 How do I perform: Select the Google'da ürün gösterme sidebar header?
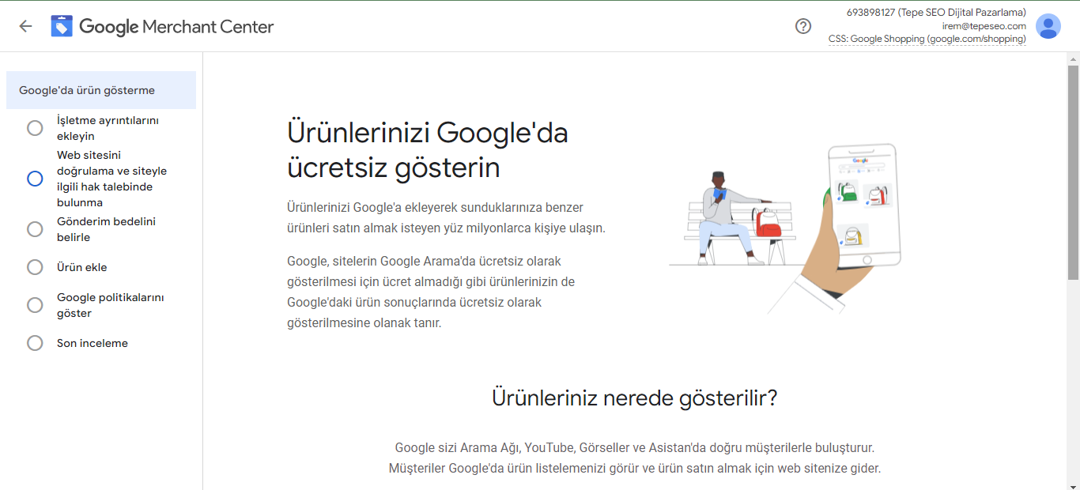tap(87, 90)
